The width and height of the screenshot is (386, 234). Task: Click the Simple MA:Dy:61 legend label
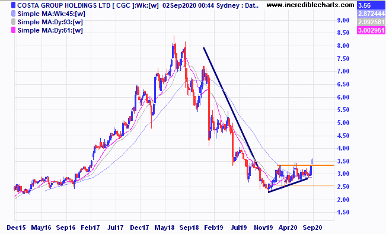[x=50, y=30]
